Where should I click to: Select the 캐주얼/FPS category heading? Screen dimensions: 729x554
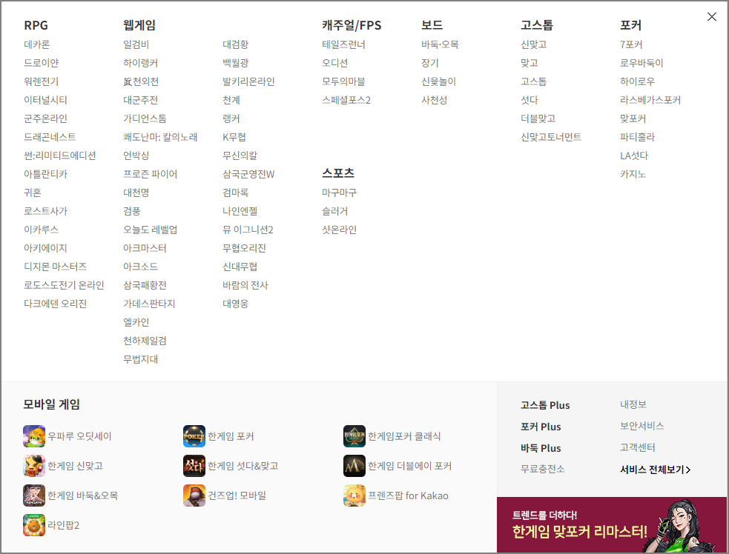[x=352, y=25]
